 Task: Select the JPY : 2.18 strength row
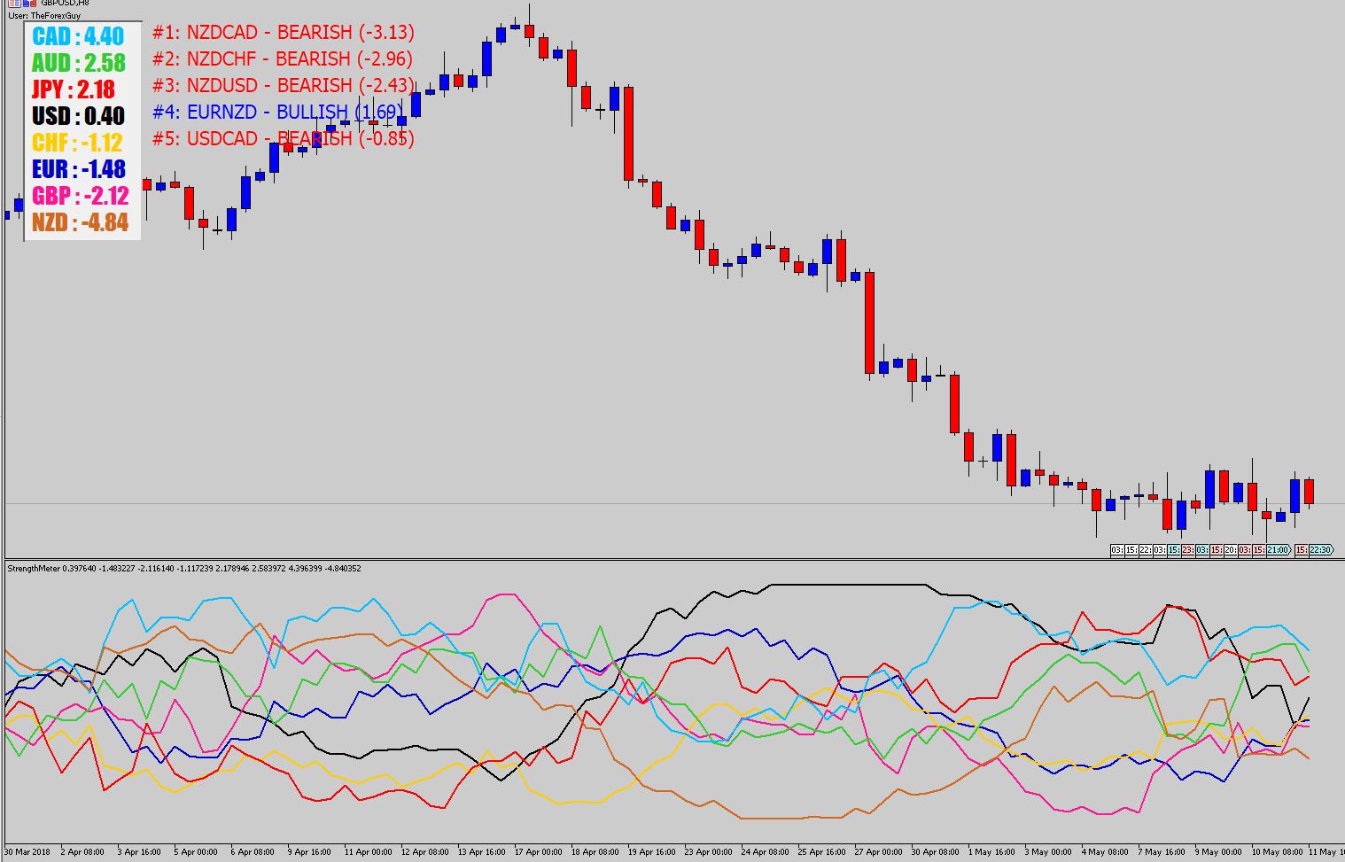tap(74, 89)
